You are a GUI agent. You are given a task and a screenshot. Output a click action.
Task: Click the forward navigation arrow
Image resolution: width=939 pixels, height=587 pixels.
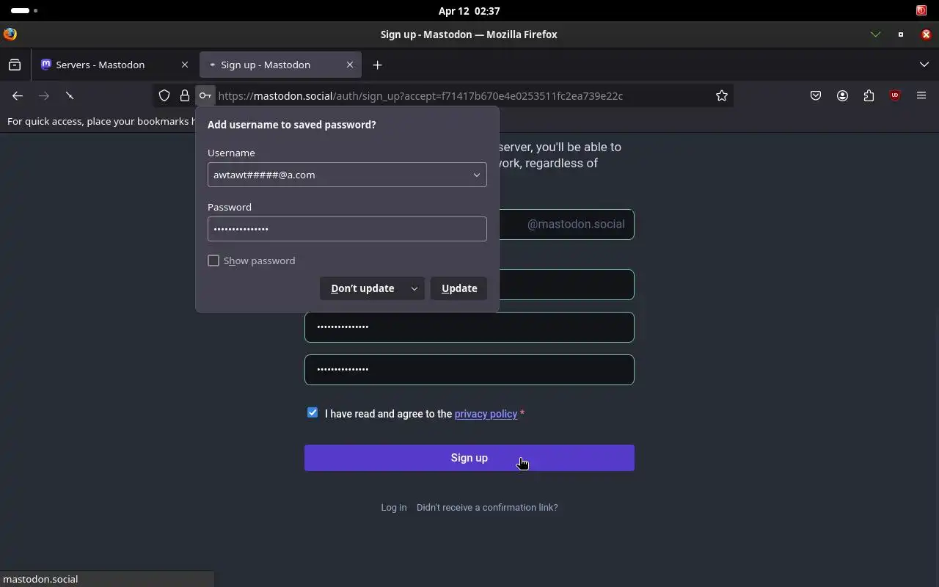(44, 95)
